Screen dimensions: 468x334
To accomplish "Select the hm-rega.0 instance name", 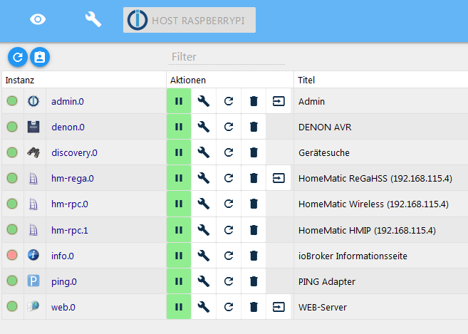I will tap(73, 179).
